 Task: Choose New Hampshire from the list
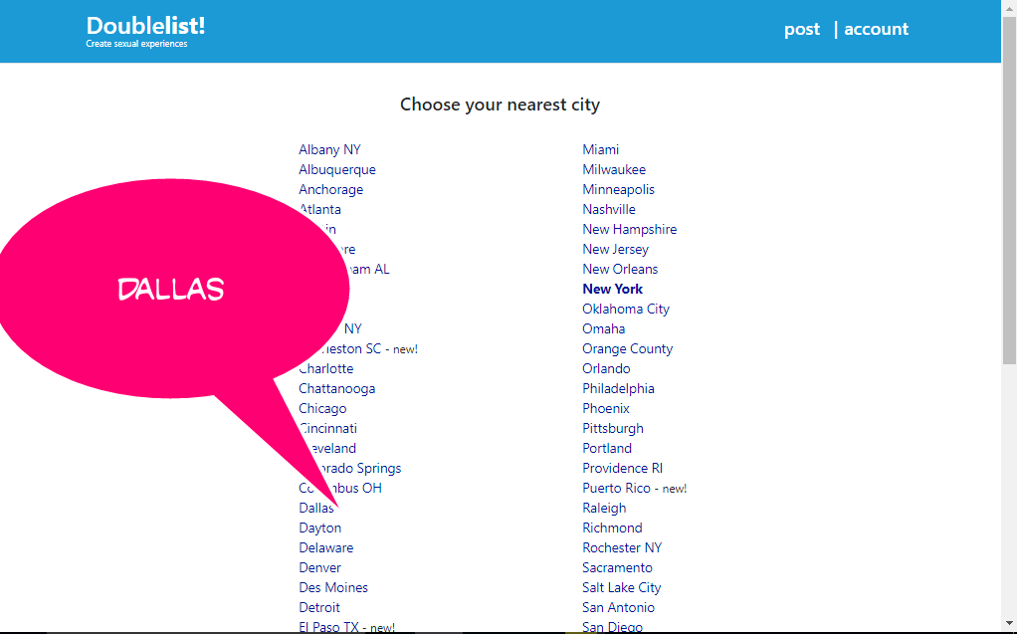629,230
